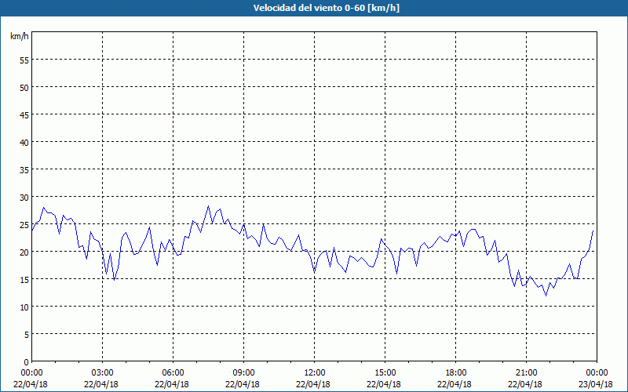Click the chart title 'Velocidad del viento 0-60 [km/h]'
628x392 pixels.
click(326, 8)
